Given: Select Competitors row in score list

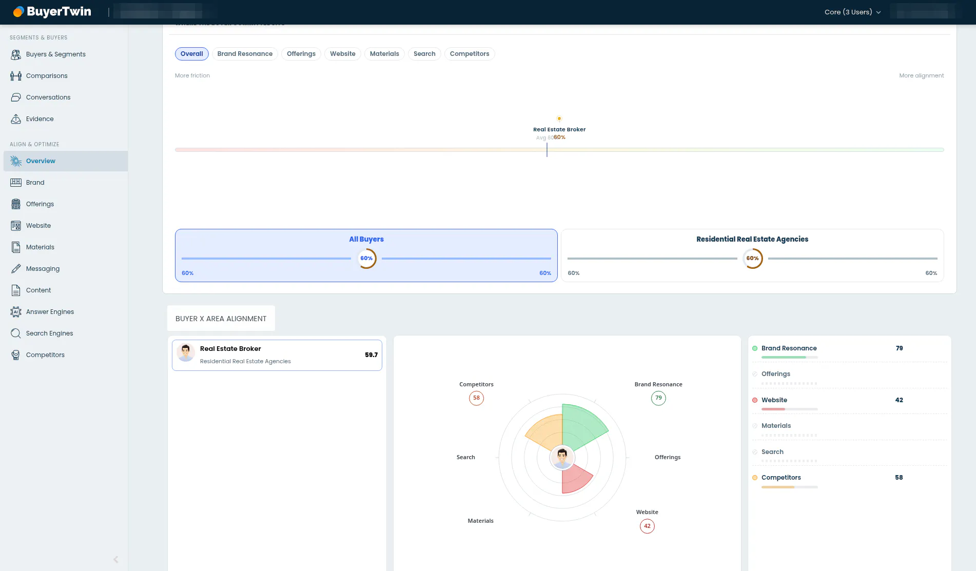Looking at the screenshot, I should (x=849, y=480).
